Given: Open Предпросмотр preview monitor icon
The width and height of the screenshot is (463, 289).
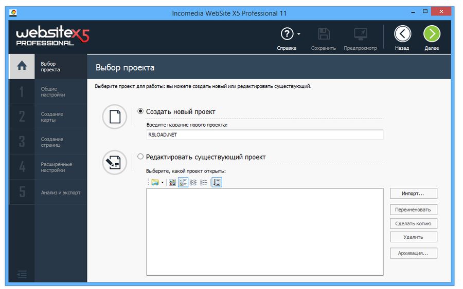Looking at the screenshot, I should [x=361, y=34].
